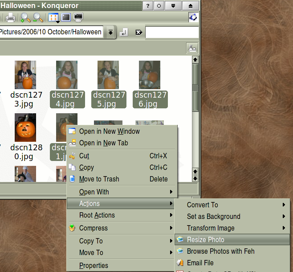The image size is (293, 272).
Task: Click the Email File icon
Action: [180, 263]
